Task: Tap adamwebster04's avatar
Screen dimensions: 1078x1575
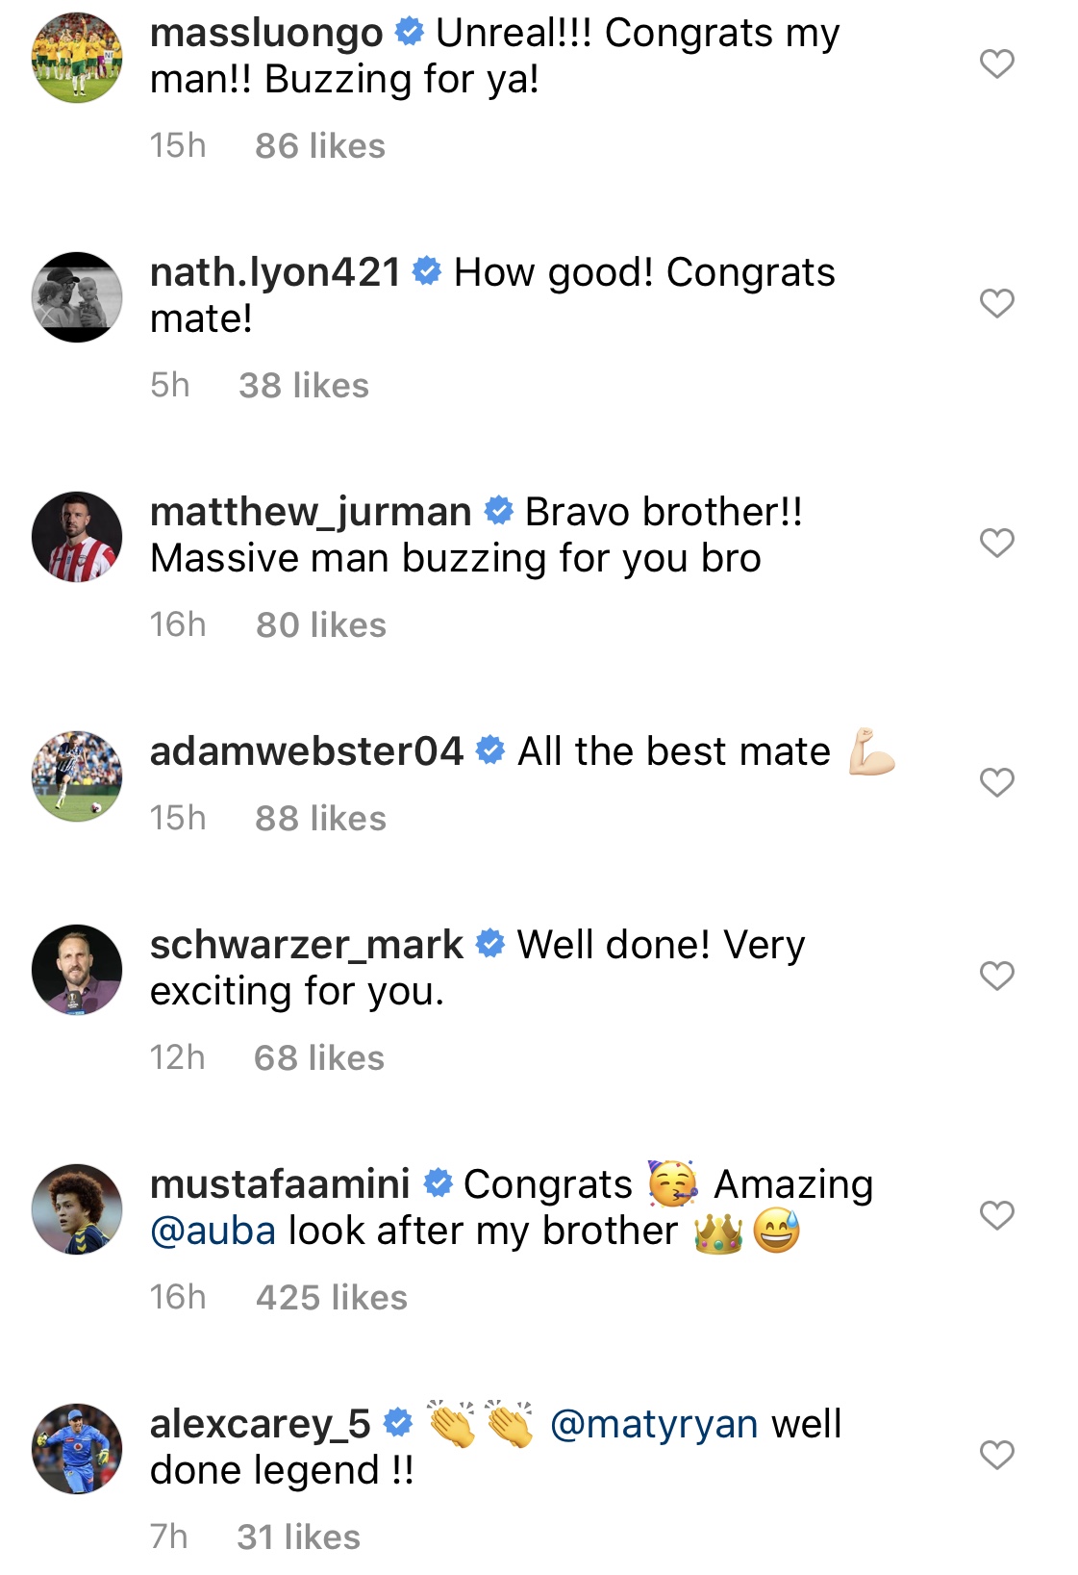Action: coord(77,776)
